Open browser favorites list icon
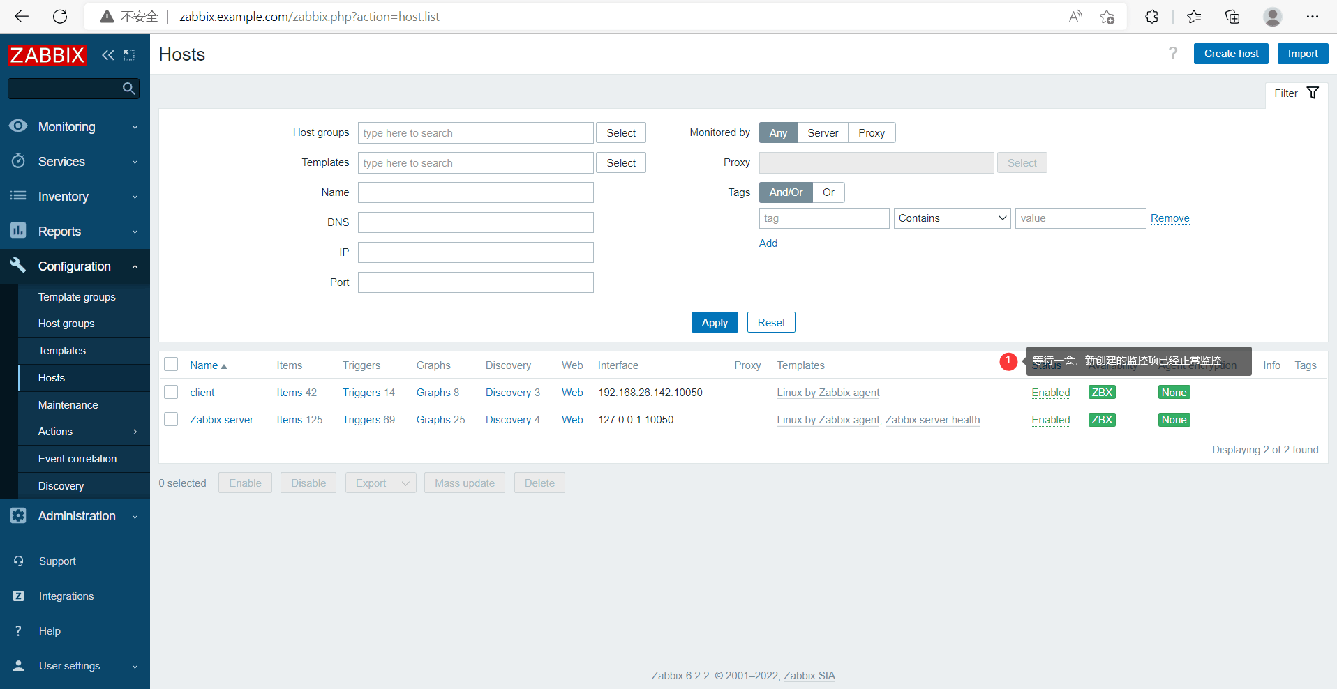 [1194, 17]
